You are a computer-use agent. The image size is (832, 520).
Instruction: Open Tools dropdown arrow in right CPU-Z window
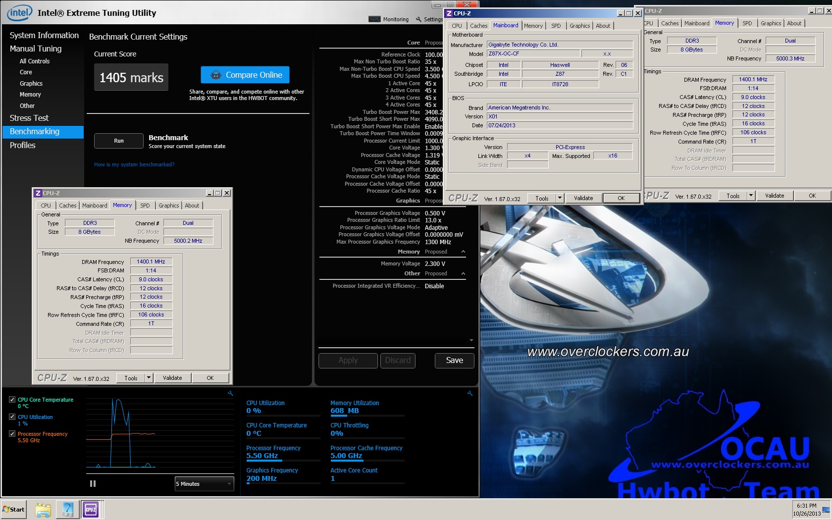pyautogui.click(x=751, y=196)
